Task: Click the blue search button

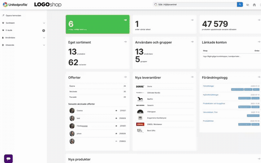Action: [x=240, y=4]
